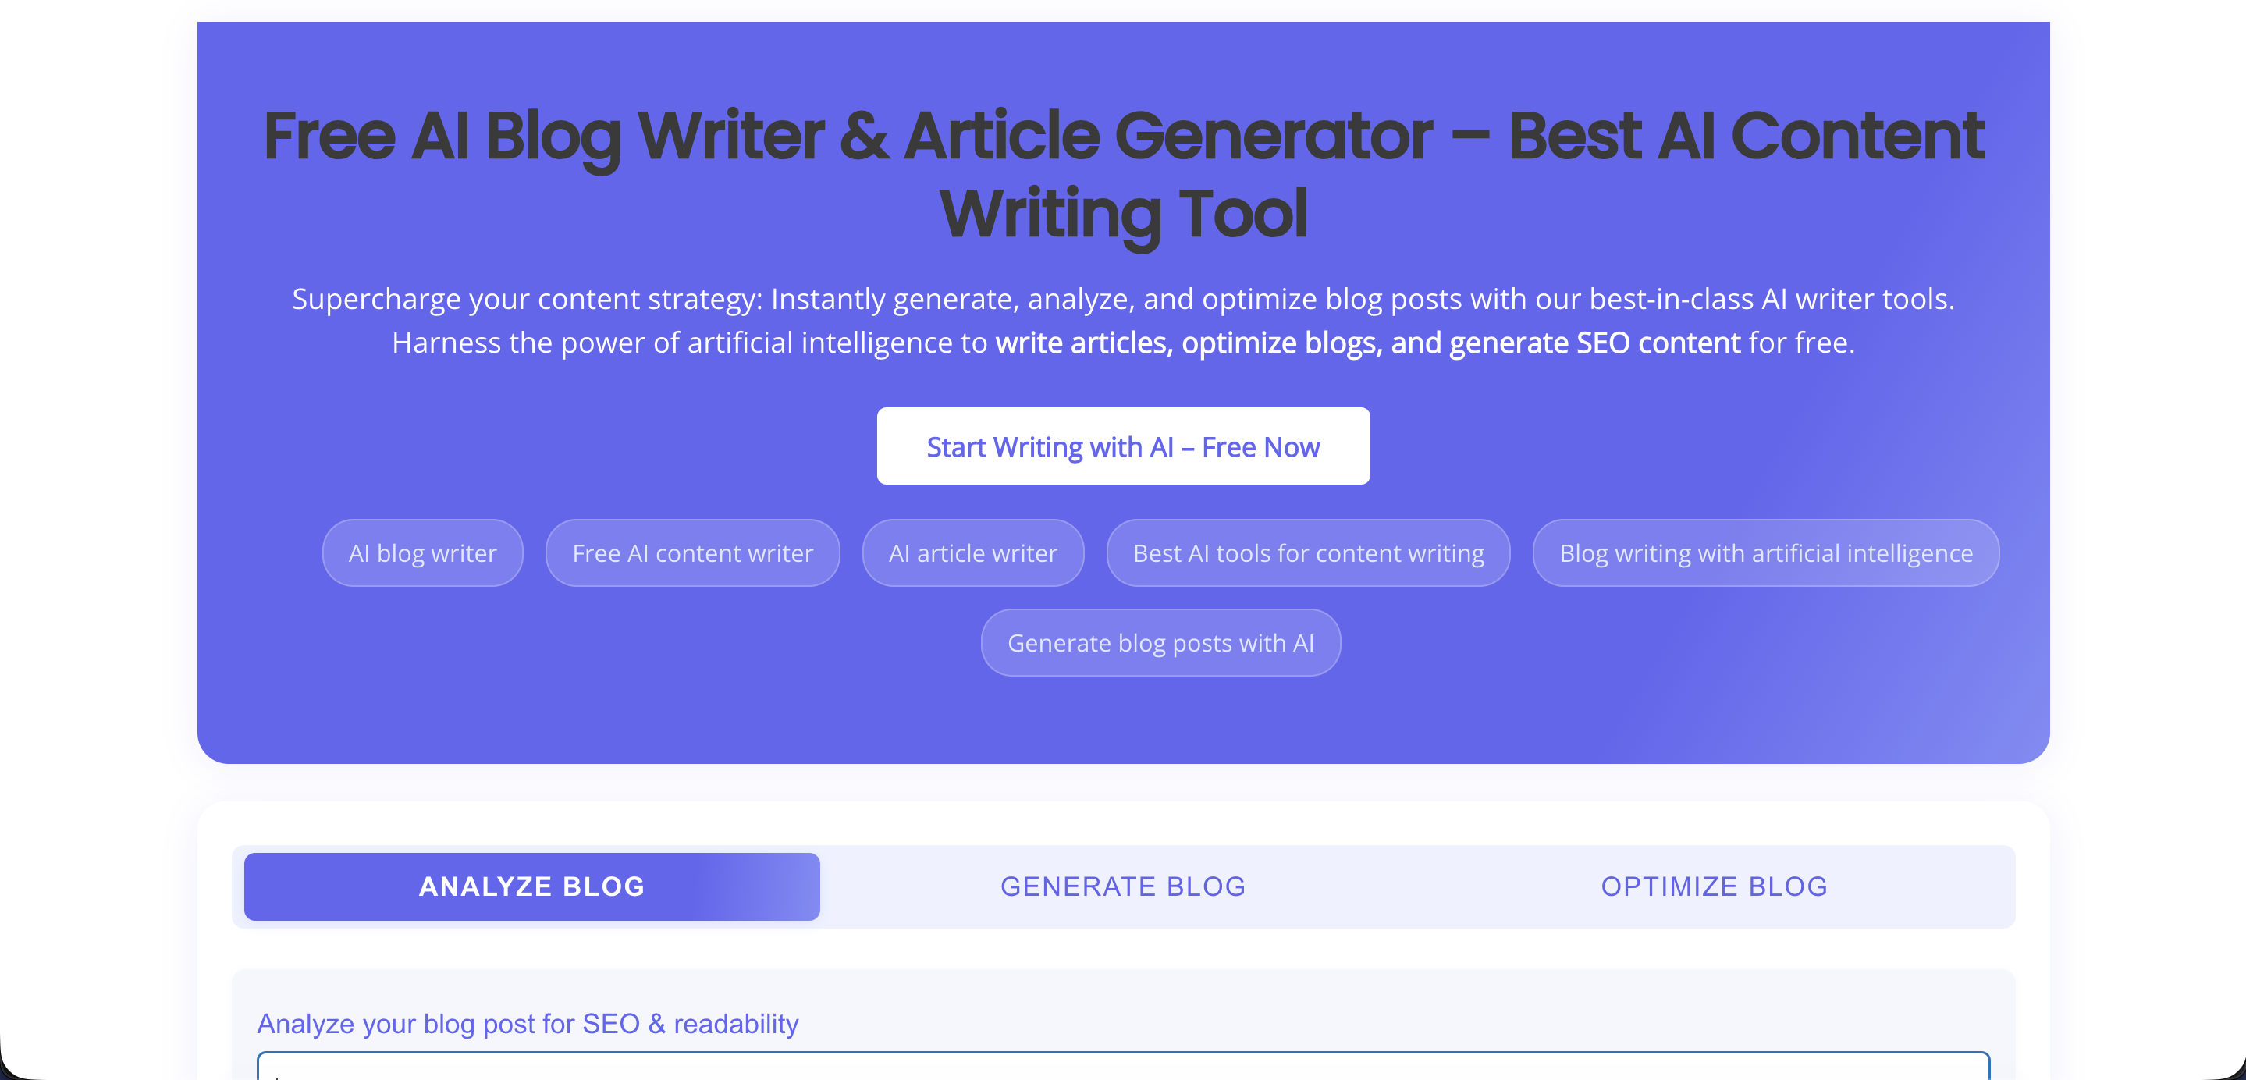
Task: Click the 'AI blog writer' tag pill
Action: (x=422, y=553)
